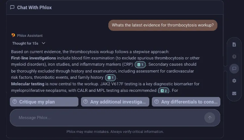Image resolution: width=244 pixels, height=140 pixels.
Task: Expand the Thought for 15s chevron
Action: pos(44,43)
